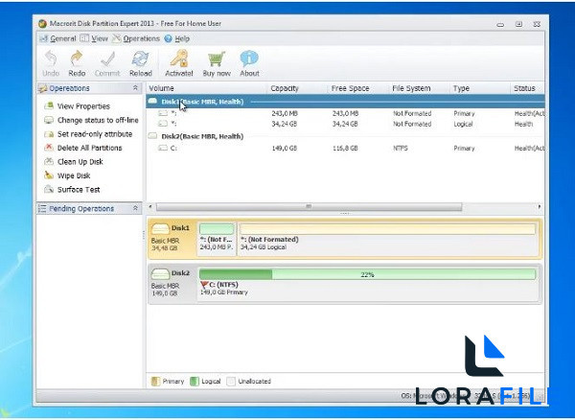Image resolution: width=575 pixels, height=420 pixels.
Task: Click the C: NTFS flag icon
Action: [x=204, y=285]
